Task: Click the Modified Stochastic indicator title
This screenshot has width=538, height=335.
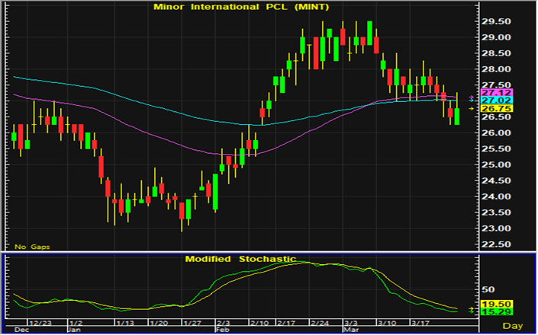Action: [x=240, y=259]
